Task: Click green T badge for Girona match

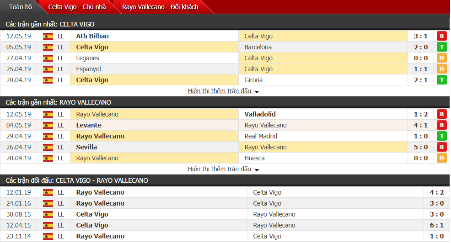Action: point(442,79)
